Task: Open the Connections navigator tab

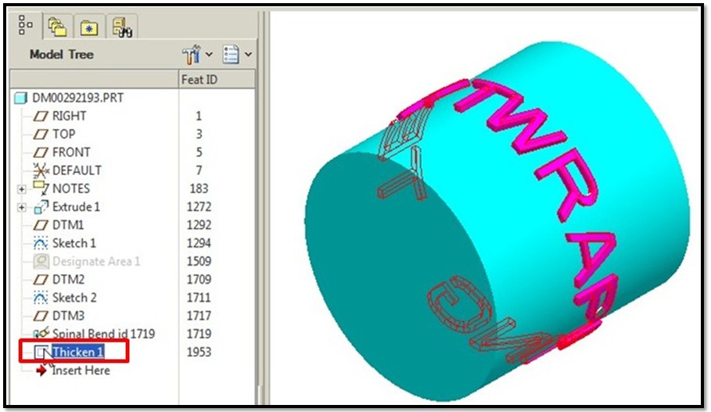Action: click(x=122, y=27)
